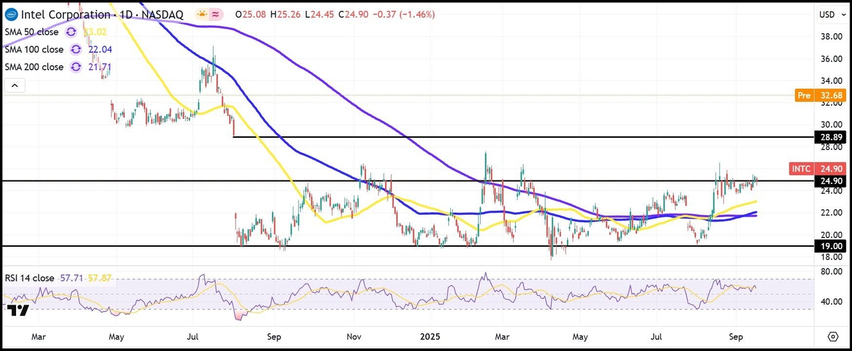This screenshot has width=852, height=351.
Task: Collapse the indicators legend with the chevron
Action: tap(14, 85)
